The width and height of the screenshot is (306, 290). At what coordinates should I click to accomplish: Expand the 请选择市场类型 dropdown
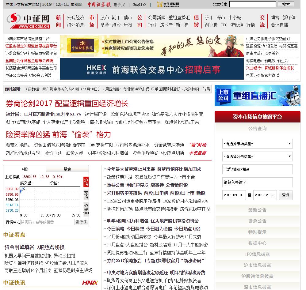point(258,144)
